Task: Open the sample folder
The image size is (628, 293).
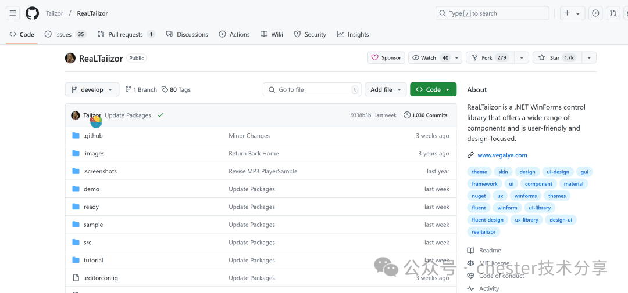Action: click(x=93, y=225)
